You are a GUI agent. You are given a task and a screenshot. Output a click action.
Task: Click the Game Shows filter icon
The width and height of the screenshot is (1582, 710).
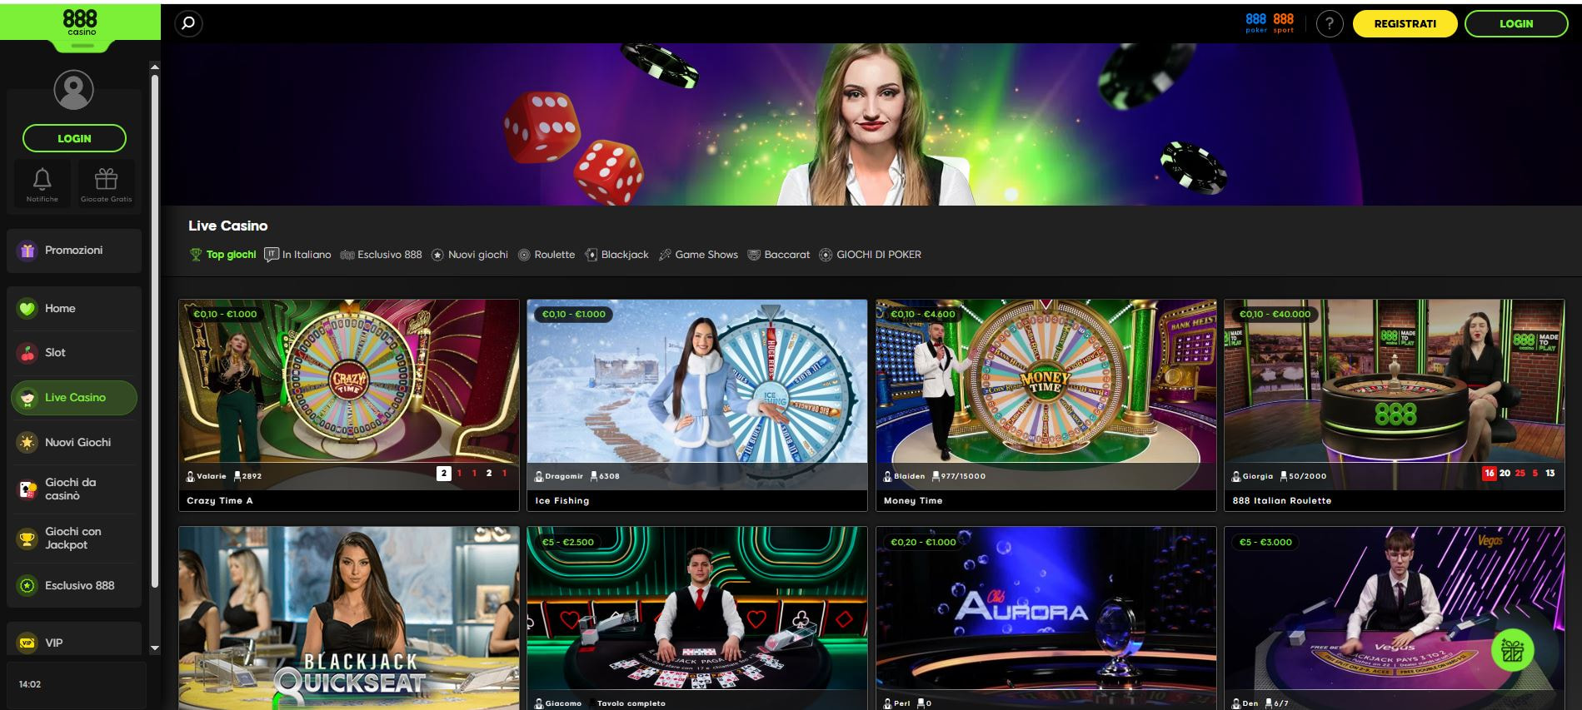tap(665, 255)
